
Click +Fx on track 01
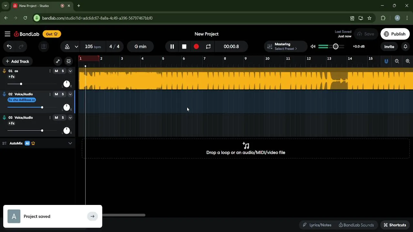(x=12, y=77)
